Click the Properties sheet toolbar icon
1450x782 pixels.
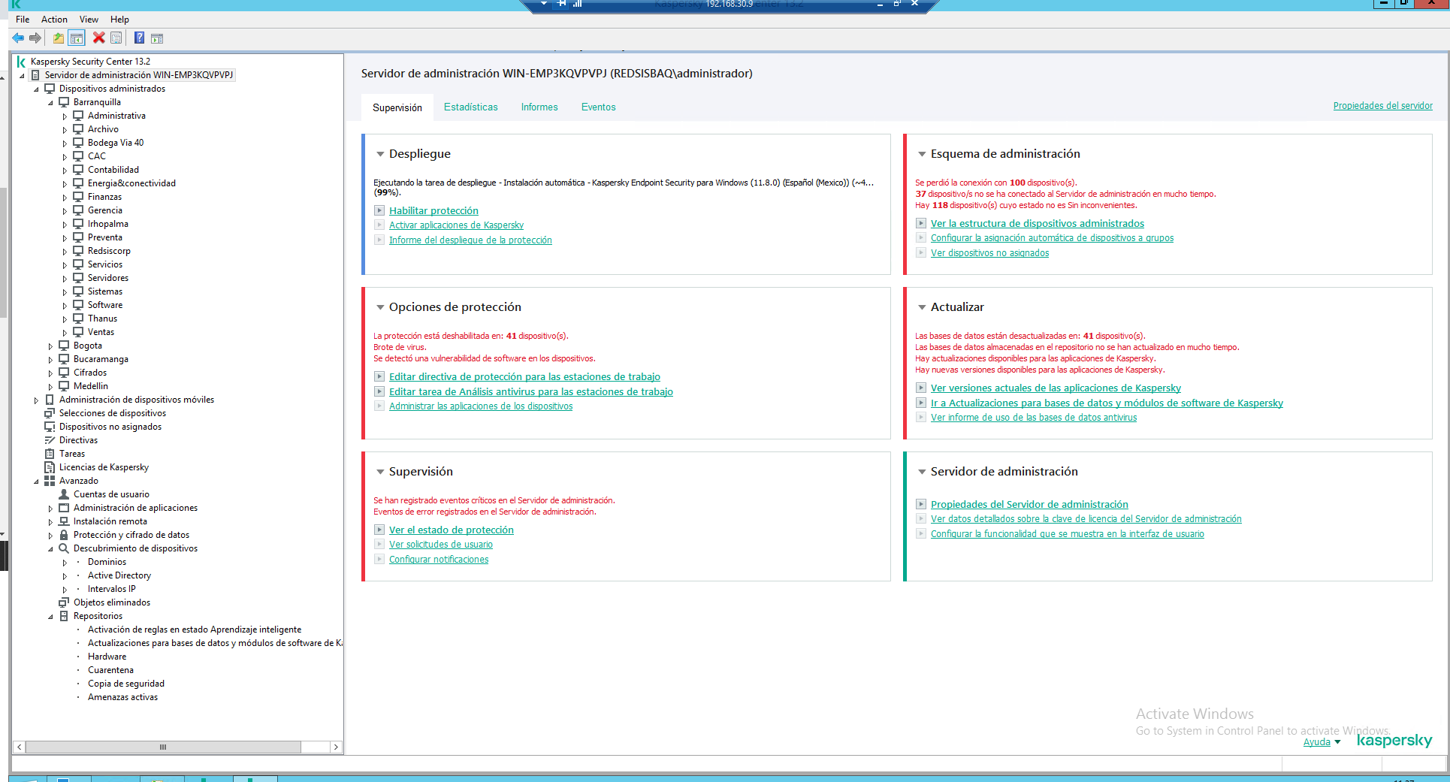coord(116,38)
